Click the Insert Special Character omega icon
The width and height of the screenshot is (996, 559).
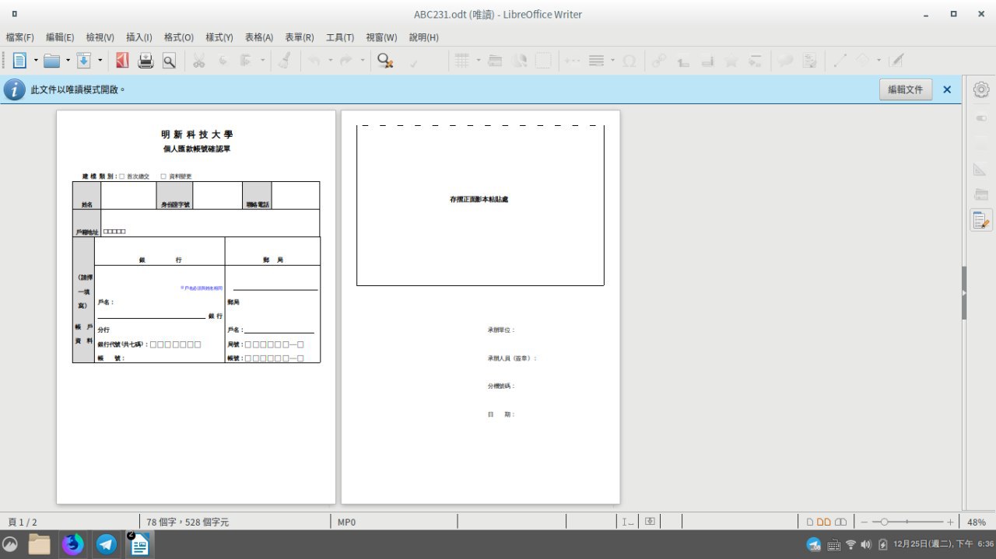point(630,61)
